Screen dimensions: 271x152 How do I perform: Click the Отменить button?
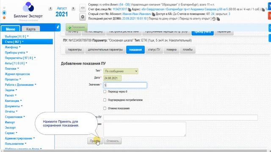tap(113, 141)
